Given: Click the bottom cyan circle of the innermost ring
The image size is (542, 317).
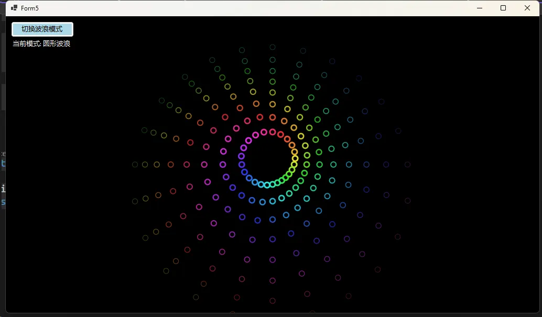Looking at the screenshot, I should pyautogui.click(x=267, y=185).
